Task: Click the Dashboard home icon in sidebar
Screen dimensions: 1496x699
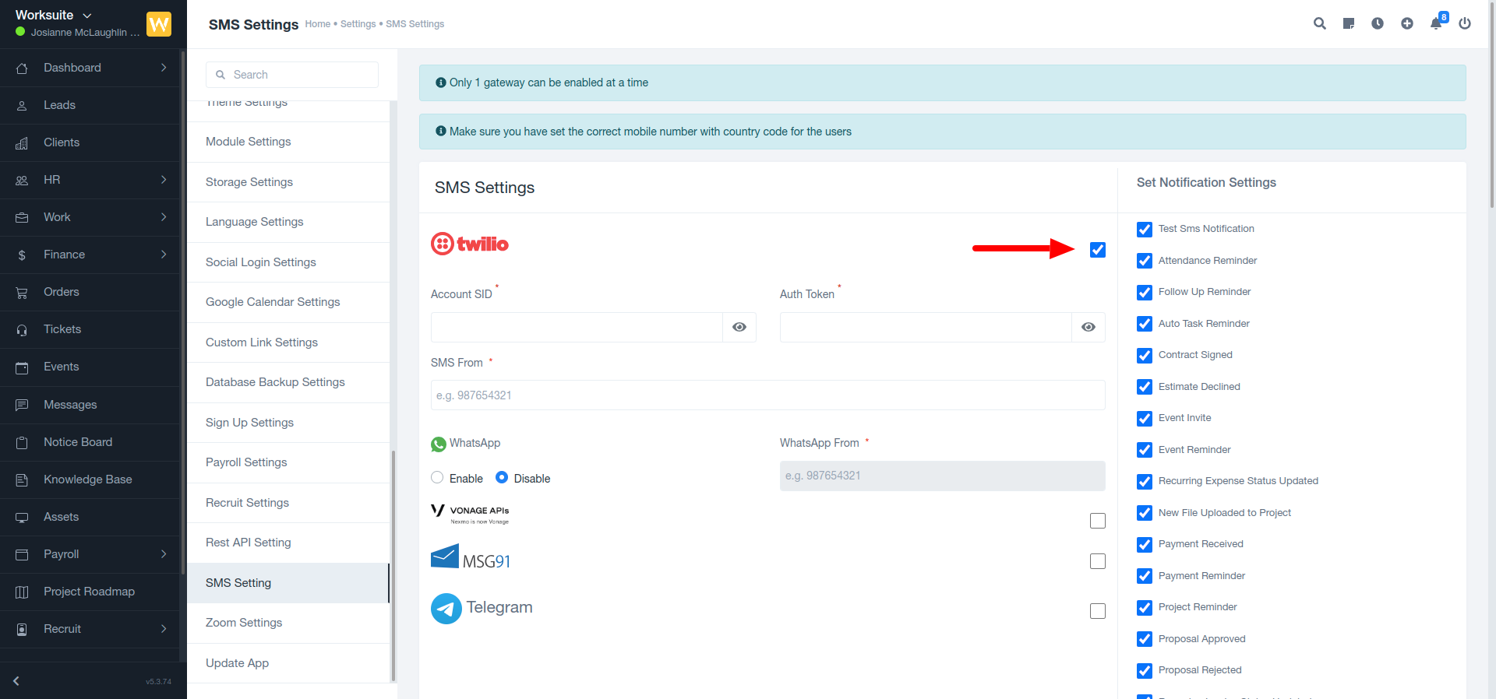Action: [22, 68]
